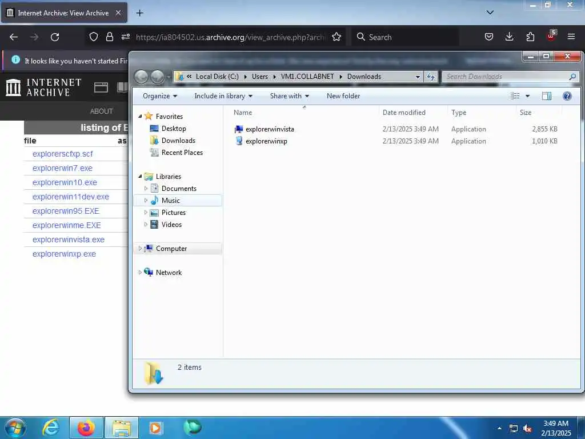Open the explorerwinvista application file
Image resolution: width=585 pixels, height=439 pixels.
click(x=270, y=129)
